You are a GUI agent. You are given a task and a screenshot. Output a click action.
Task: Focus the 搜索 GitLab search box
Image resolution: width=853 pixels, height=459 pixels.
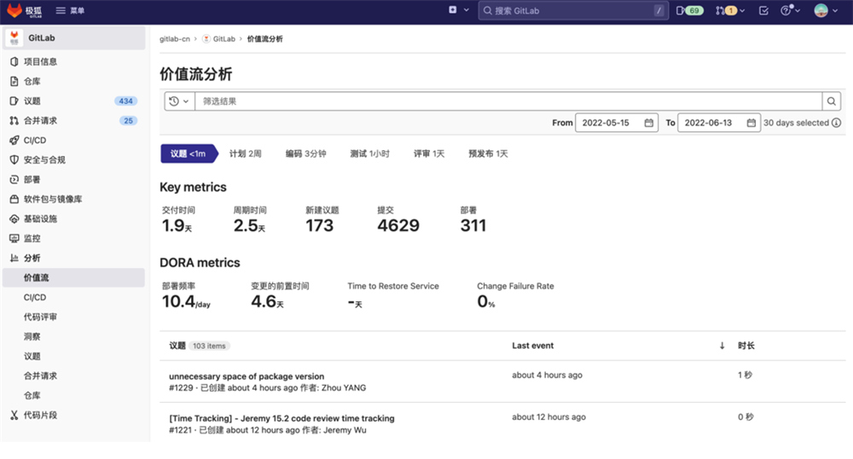(573, 10)
